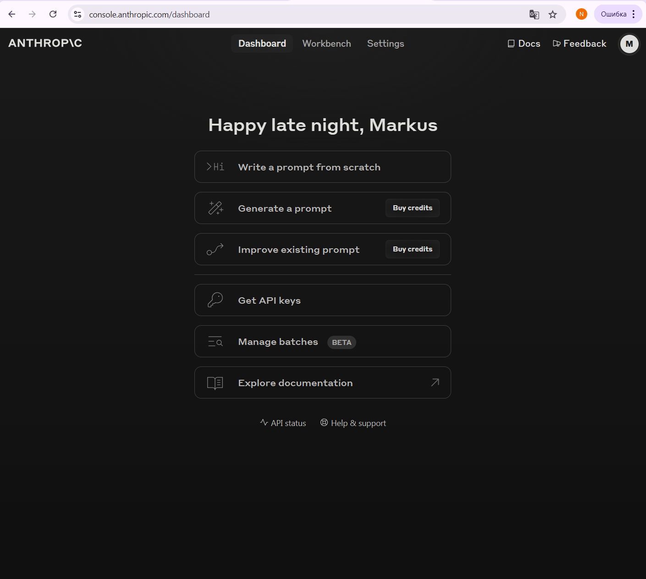Click the browser back arrow
This screenshot has width=646, height=579.
(x=12, y=14)
